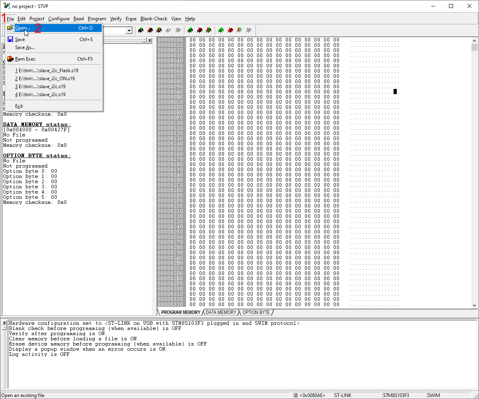Click Exit in the File menu
This screenshot has height=399, width=479.
point(19,106)
